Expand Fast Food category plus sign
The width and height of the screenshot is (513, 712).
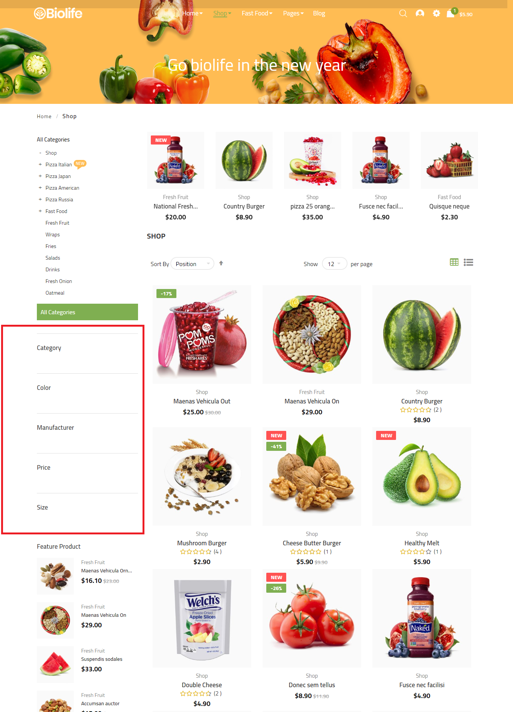pyautogui.click(x=40, y=211)
